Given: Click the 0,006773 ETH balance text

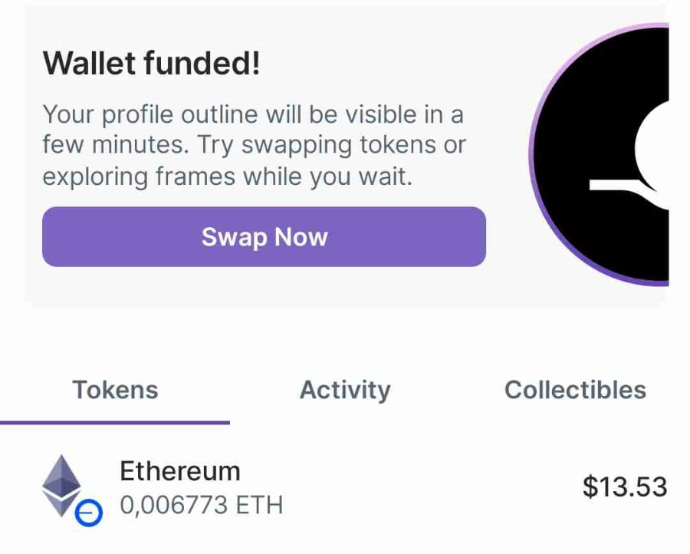Looking at the screenshot, I should [201, 504].
